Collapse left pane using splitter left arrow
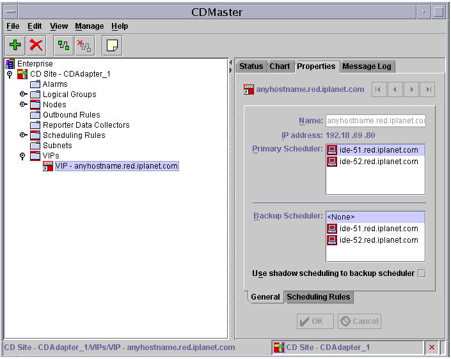The height and width of the screenshot is (359, 451). [231, 63]
